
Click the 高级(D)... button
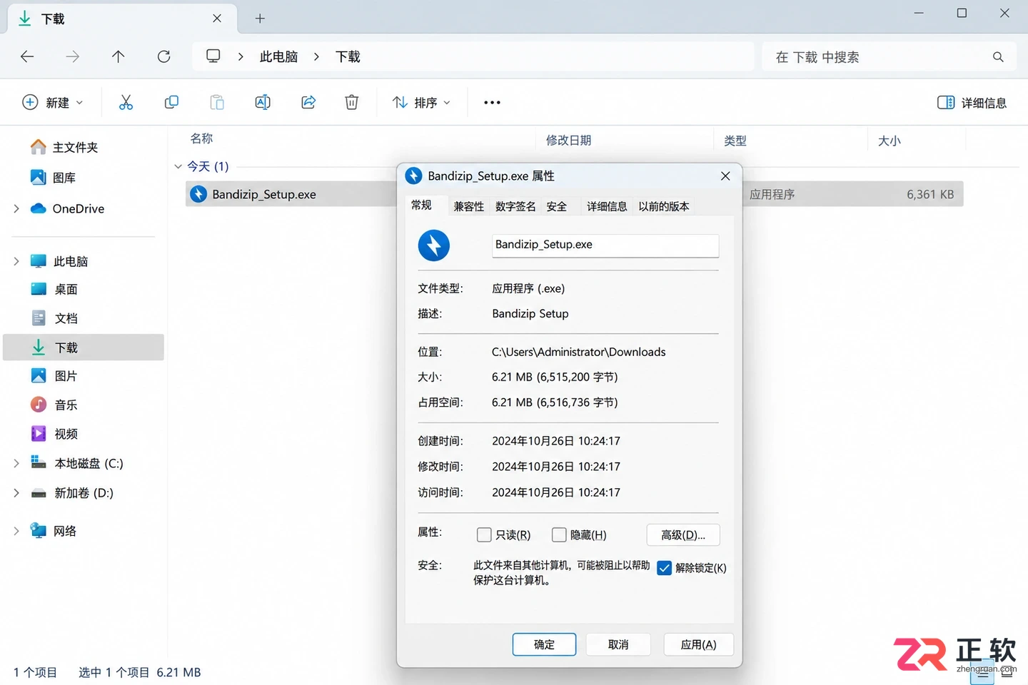tap(683, 535)
